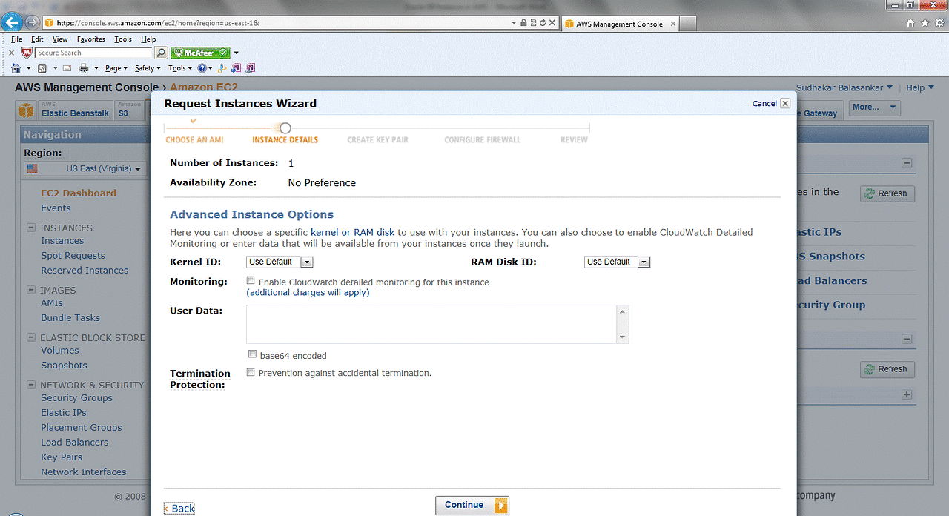
Task: Click the compatibility view icon in address bar
Action: coord(534,23)
